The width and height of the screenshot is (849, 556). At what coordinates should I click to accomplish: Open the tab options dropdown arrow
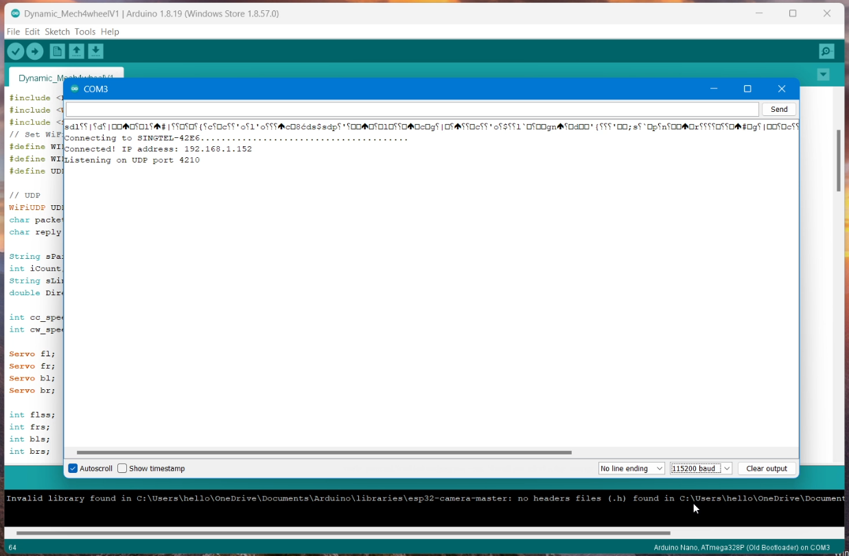coord(824,75)
